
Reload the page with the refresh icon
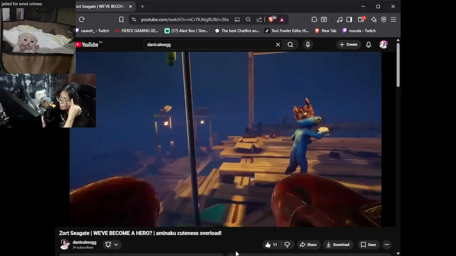(82, 20)
